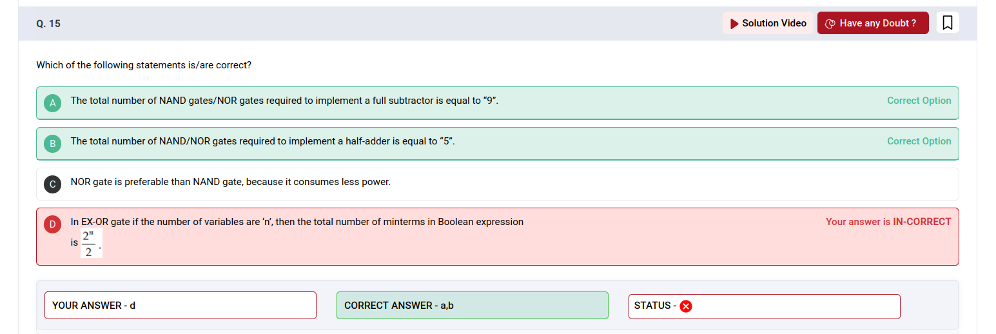This screenshot has width=996, height=334.
Task: Click the CORRECT ANSWER - a,b box
Action: [x=472, y=306]
